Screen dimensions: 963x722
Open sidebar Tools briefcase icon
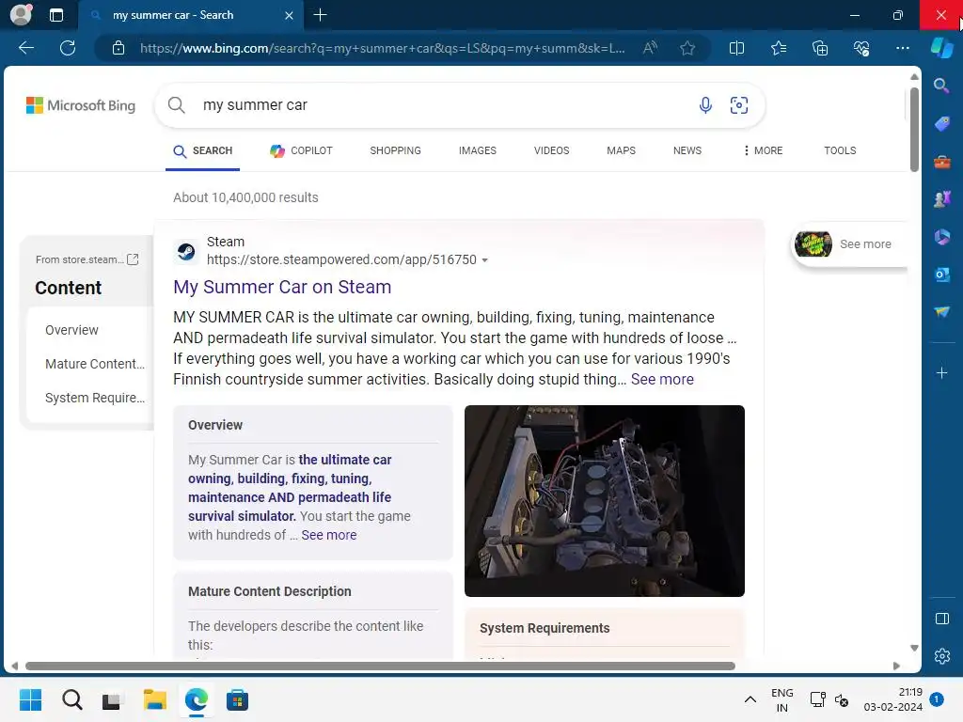941,162
